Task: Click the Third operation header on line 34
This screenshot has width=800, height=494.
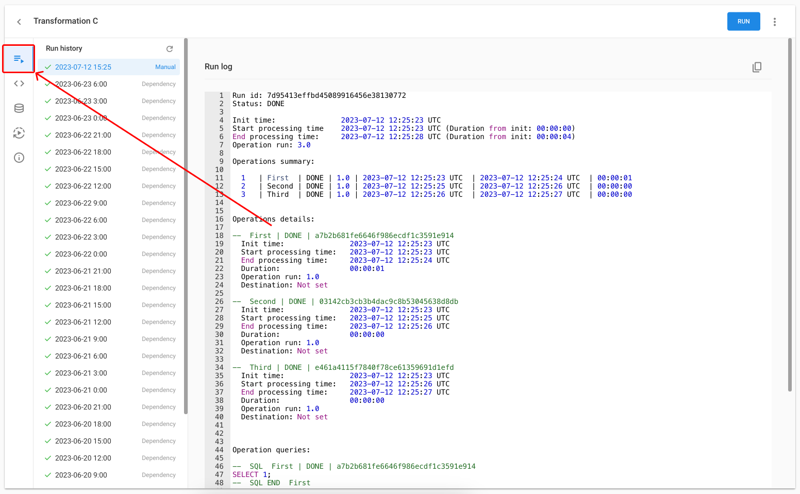Action: tap(343, 367)
